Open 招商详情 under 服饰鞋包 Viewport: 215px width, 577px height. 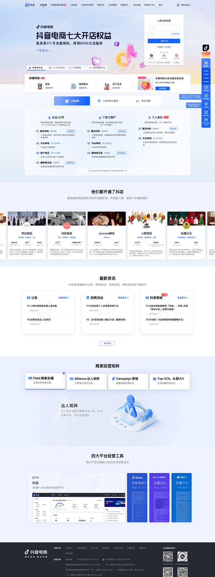pyautogui.click(x=83, y=88)
